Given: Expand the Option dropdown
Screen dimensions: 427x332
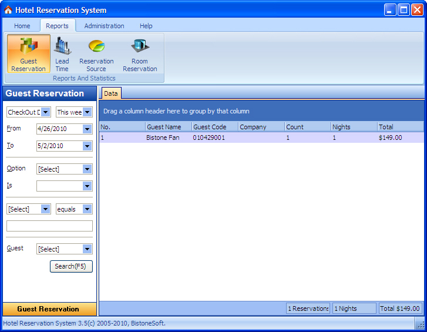Looking at the screenshot, I should 87,169.
